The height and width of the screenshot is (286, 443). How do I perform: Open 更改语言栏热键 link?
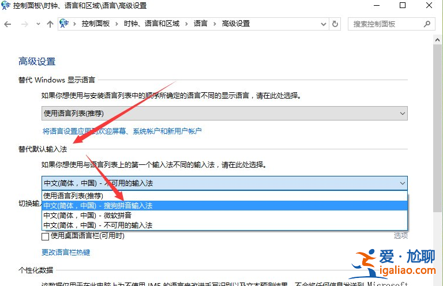[x=66, y=252]
